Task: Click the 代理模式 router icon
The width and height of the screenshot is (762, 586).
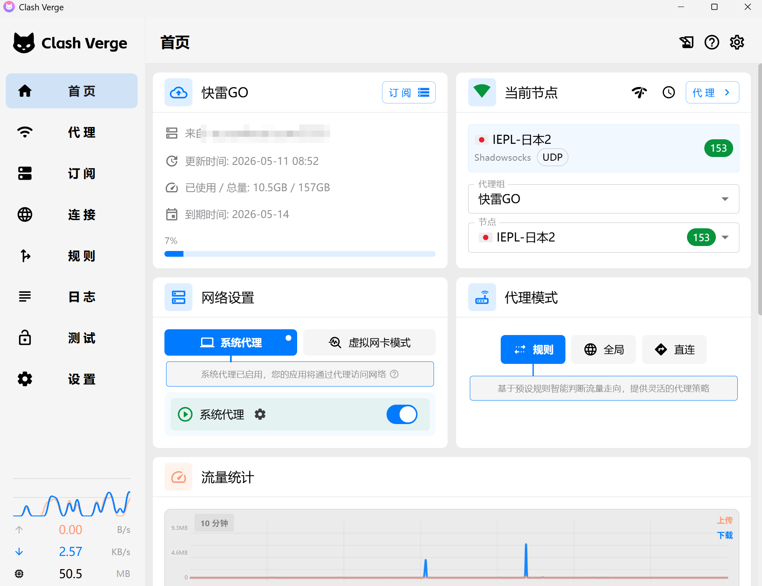Action: coord(482,297)
